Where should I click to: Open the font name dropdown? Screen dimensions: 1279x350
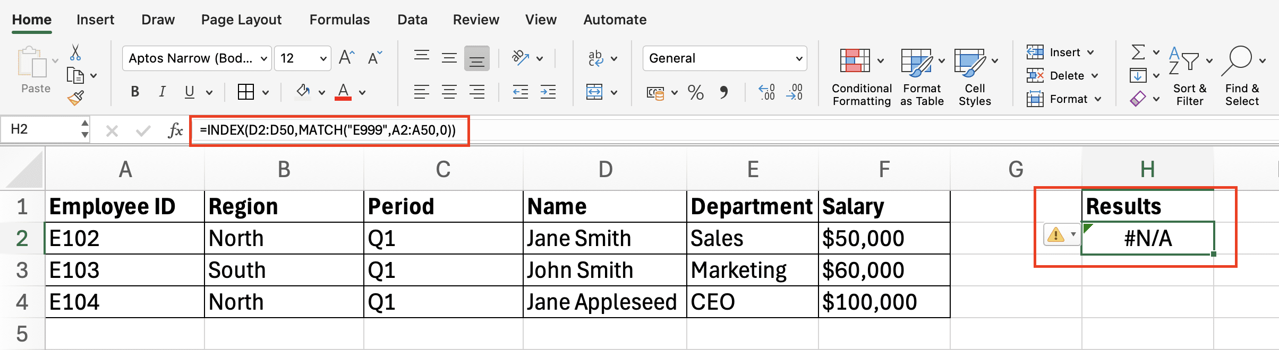coord(263,58)
